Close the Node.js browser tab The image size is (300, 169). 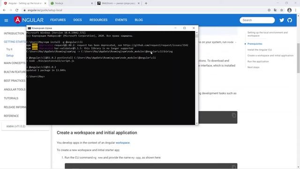tap(92, 3)
